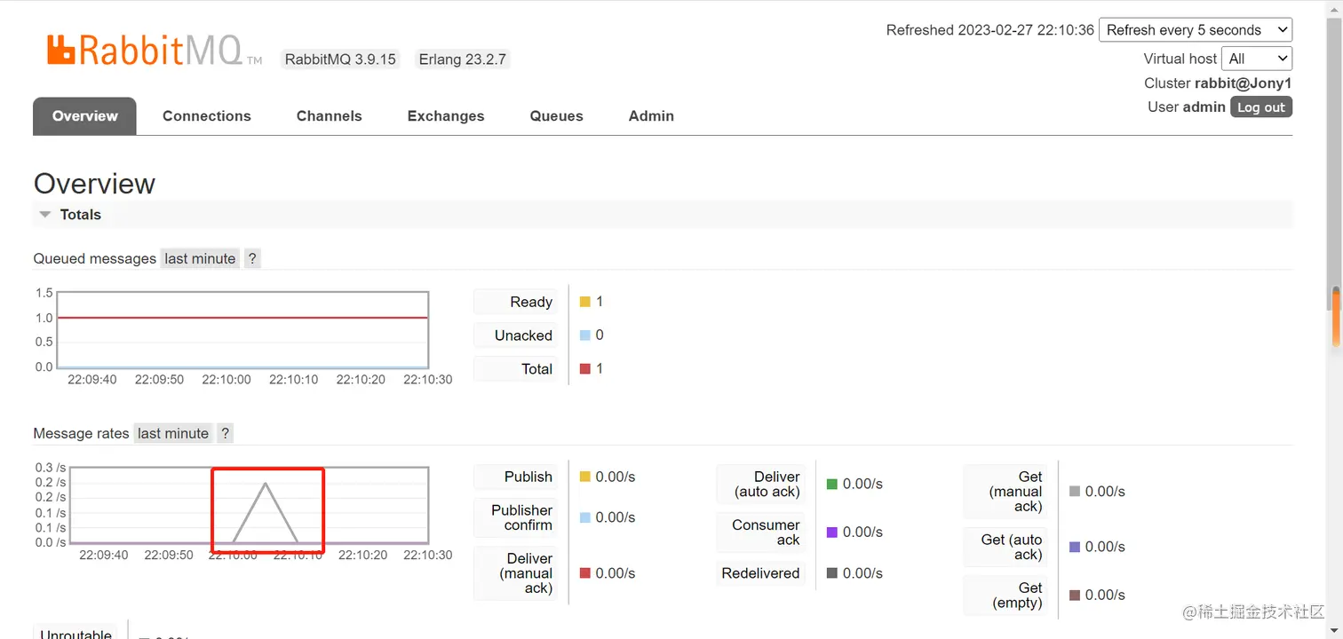
Task: Click the light blue Unacked swatch
Action: 585,335
